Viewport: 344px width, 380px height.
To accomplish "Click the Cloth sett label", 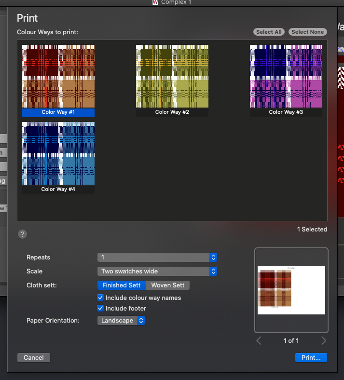I will [41, 285].
